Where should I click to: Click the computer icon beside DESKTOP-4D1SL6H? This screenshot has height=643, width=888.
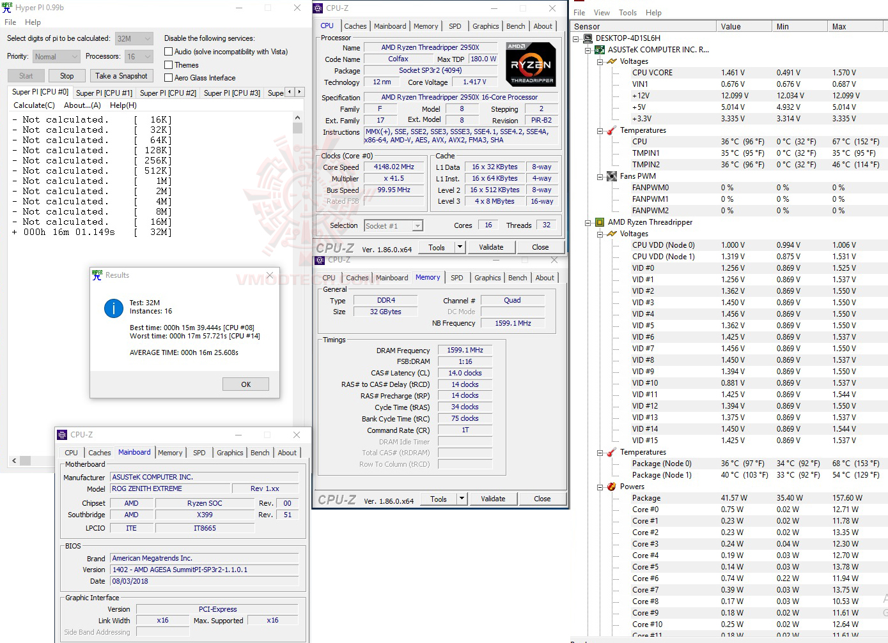pyautogui.click(x=588, y=38)
